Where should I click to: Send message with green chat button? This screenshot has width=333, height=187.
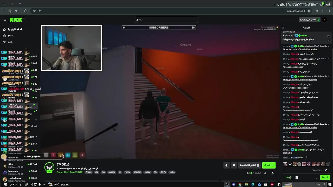(x=325, y=177)
